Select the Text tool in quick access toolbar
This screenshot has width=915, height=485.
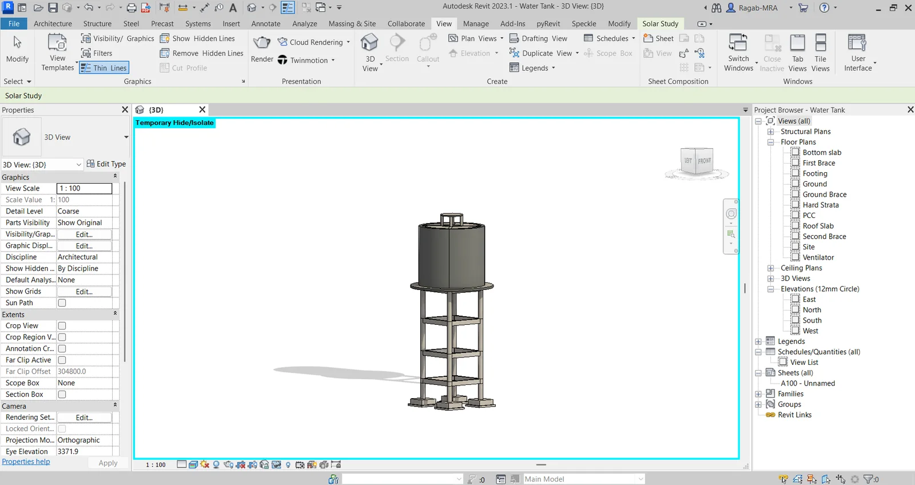point(233,7)
